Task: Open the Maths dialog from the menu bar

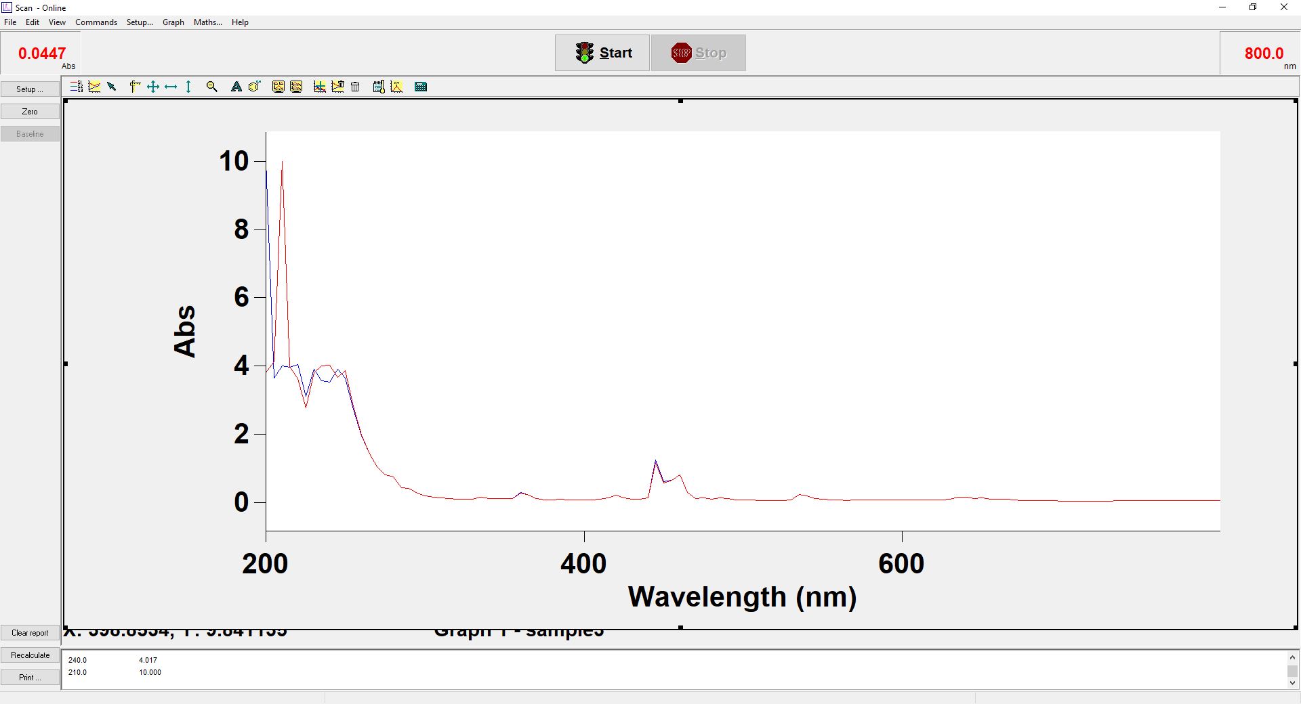Action: tap(207, 22)
